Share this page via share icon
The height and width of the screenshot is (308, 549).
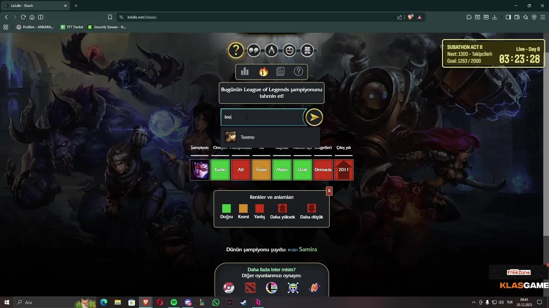point(400,17)
